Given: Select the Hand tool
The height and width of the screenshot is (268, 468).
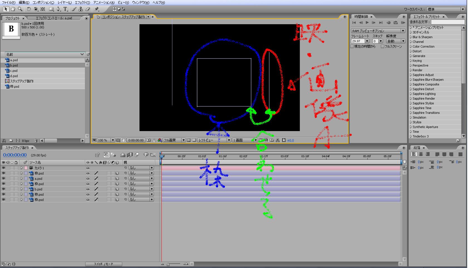Looking at the screenshot, I should coord(13,9).
